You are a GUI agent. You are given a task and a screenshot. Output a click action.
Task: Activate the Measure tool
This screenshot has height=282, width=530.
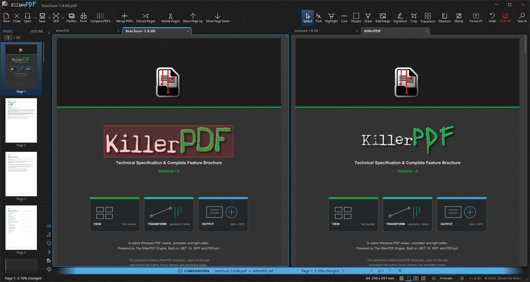click(444, 18)
